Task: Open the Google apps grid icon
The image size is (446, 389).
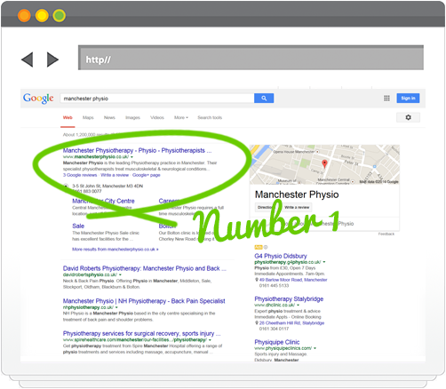Action: click(386, 99)
